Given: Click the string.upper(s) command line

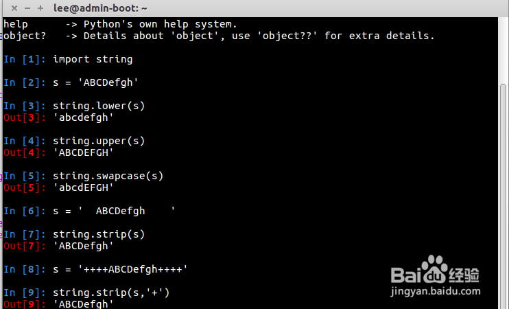Looking at the screenshot, I should pos(99,141).
